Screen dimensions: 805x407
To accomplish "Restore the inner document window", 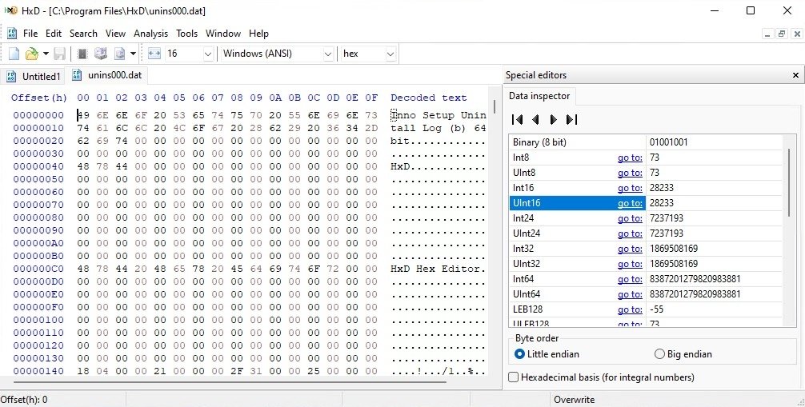I will click(x=782, y=34).
